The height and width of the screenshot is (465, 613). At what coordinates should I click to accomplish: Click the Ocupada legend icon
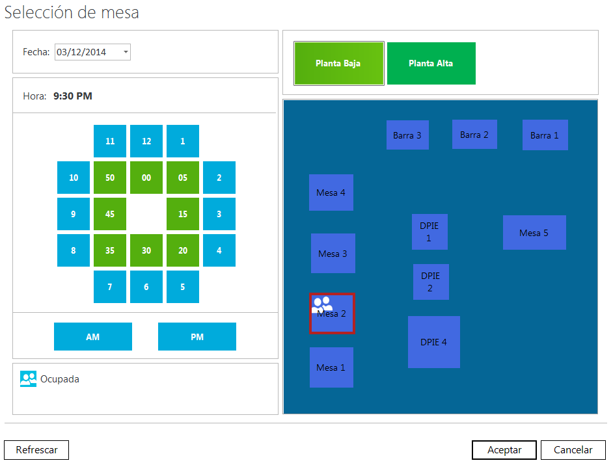coord(28,379)
